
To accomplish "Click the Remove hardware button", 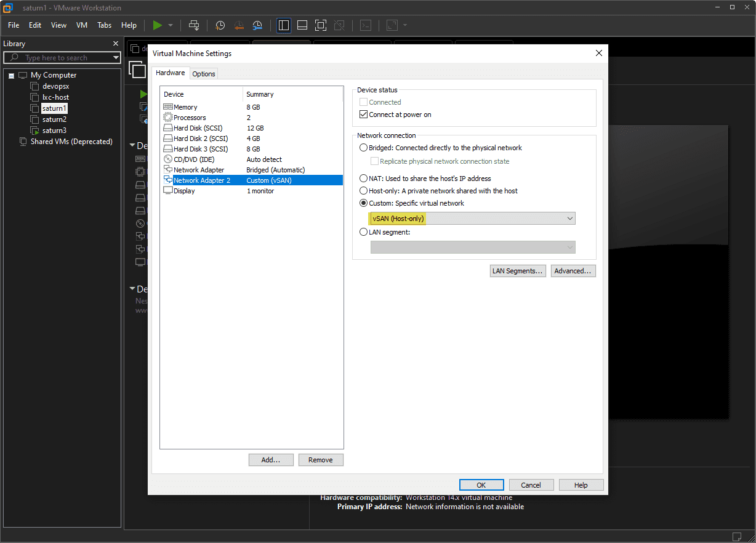I will [321, 460].
